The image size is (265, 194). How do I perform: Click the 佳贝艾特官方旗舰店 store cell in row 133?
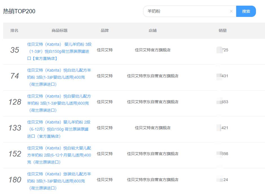coord(153,128)
